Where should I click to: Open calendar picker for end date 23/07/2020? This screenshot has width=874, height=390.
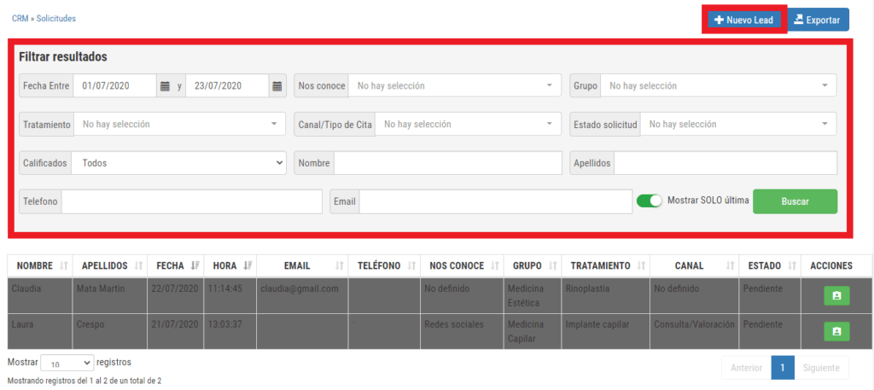point(277,86)
